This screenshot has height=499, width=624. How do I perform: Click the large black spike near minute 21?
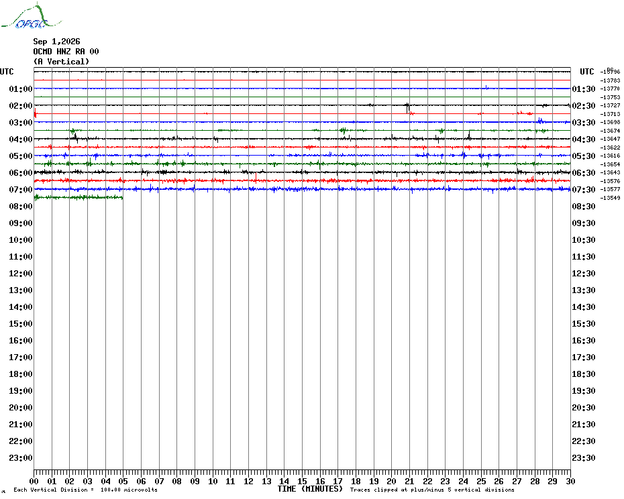coord(407,107)
